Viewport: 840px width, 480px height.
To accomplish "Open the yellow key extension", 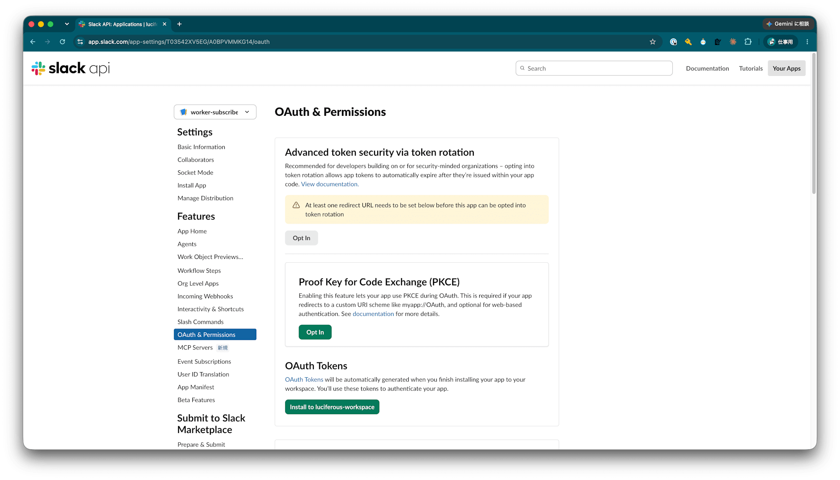I will coord(688,42).
